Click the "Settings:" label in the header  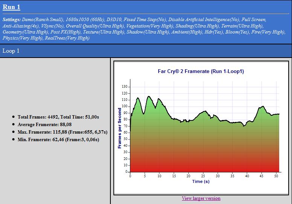click(x=12, y=20)
